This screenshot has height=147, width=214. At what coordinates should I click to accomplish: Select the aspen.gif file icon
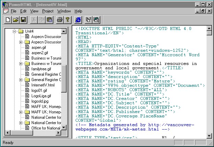(x=27, y=47)
